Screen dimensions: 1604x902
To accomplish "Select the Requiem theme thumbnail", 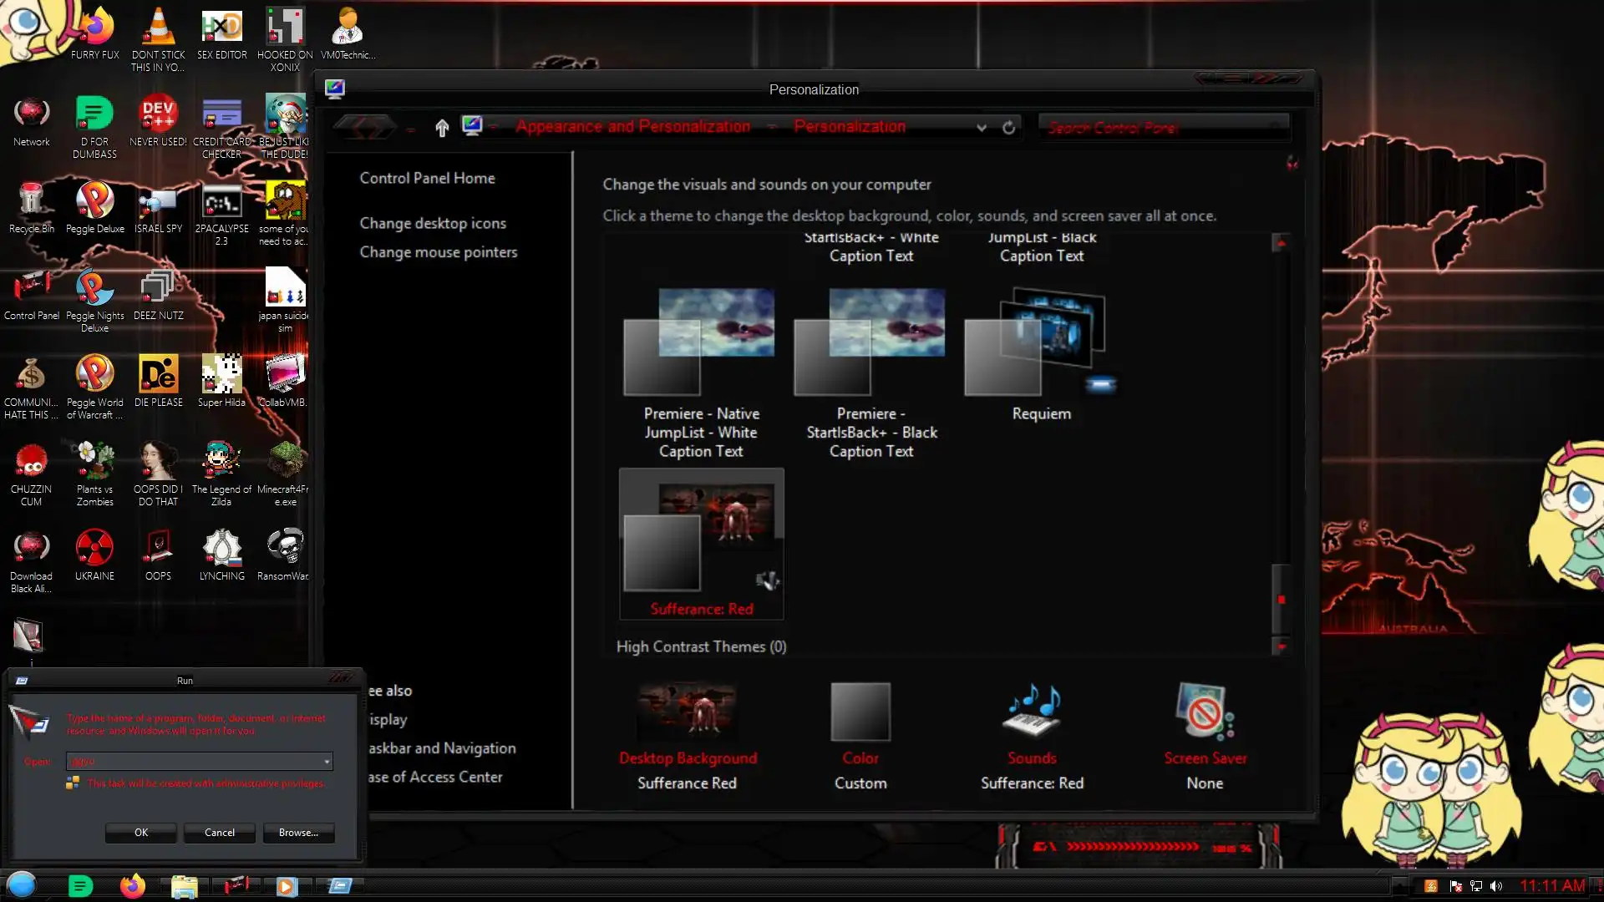I will pos(1041,342).
